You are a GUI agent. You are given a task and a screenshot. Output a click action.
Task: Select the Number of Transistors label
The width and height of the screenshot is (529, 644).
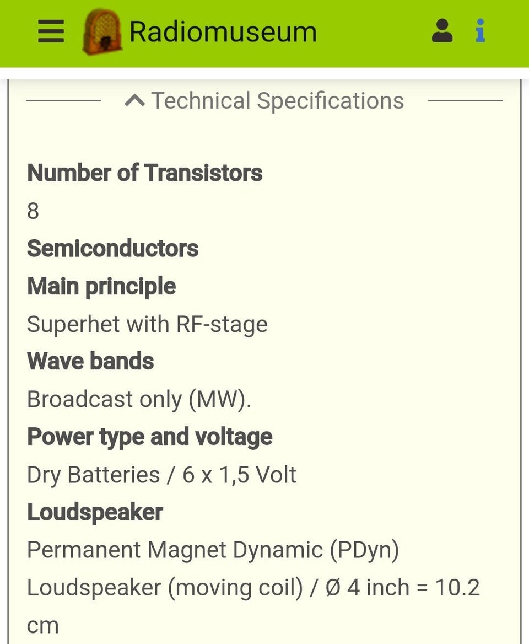tap(144, 173)
